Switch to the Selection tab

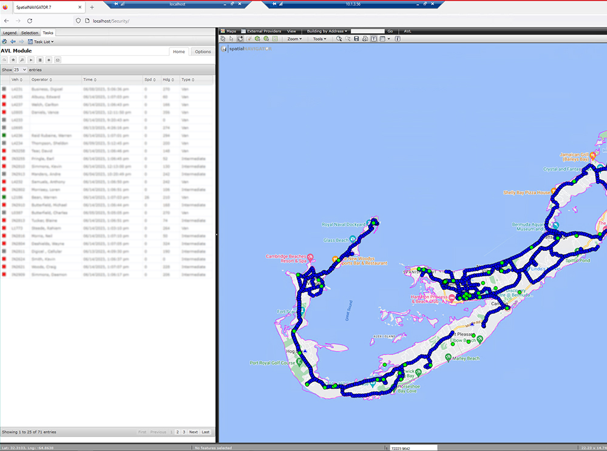(29, 33)
